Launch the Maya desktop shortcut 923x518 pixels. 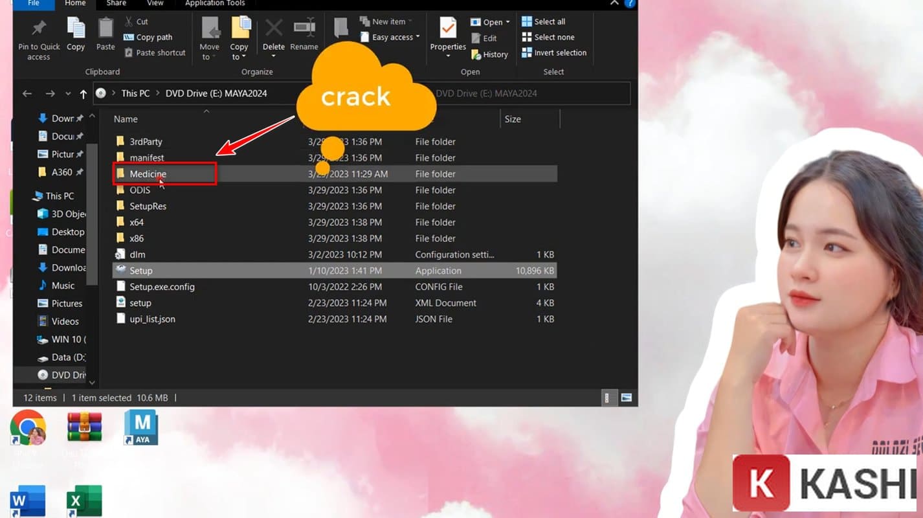pyautogui.click(x=141, y=428)
